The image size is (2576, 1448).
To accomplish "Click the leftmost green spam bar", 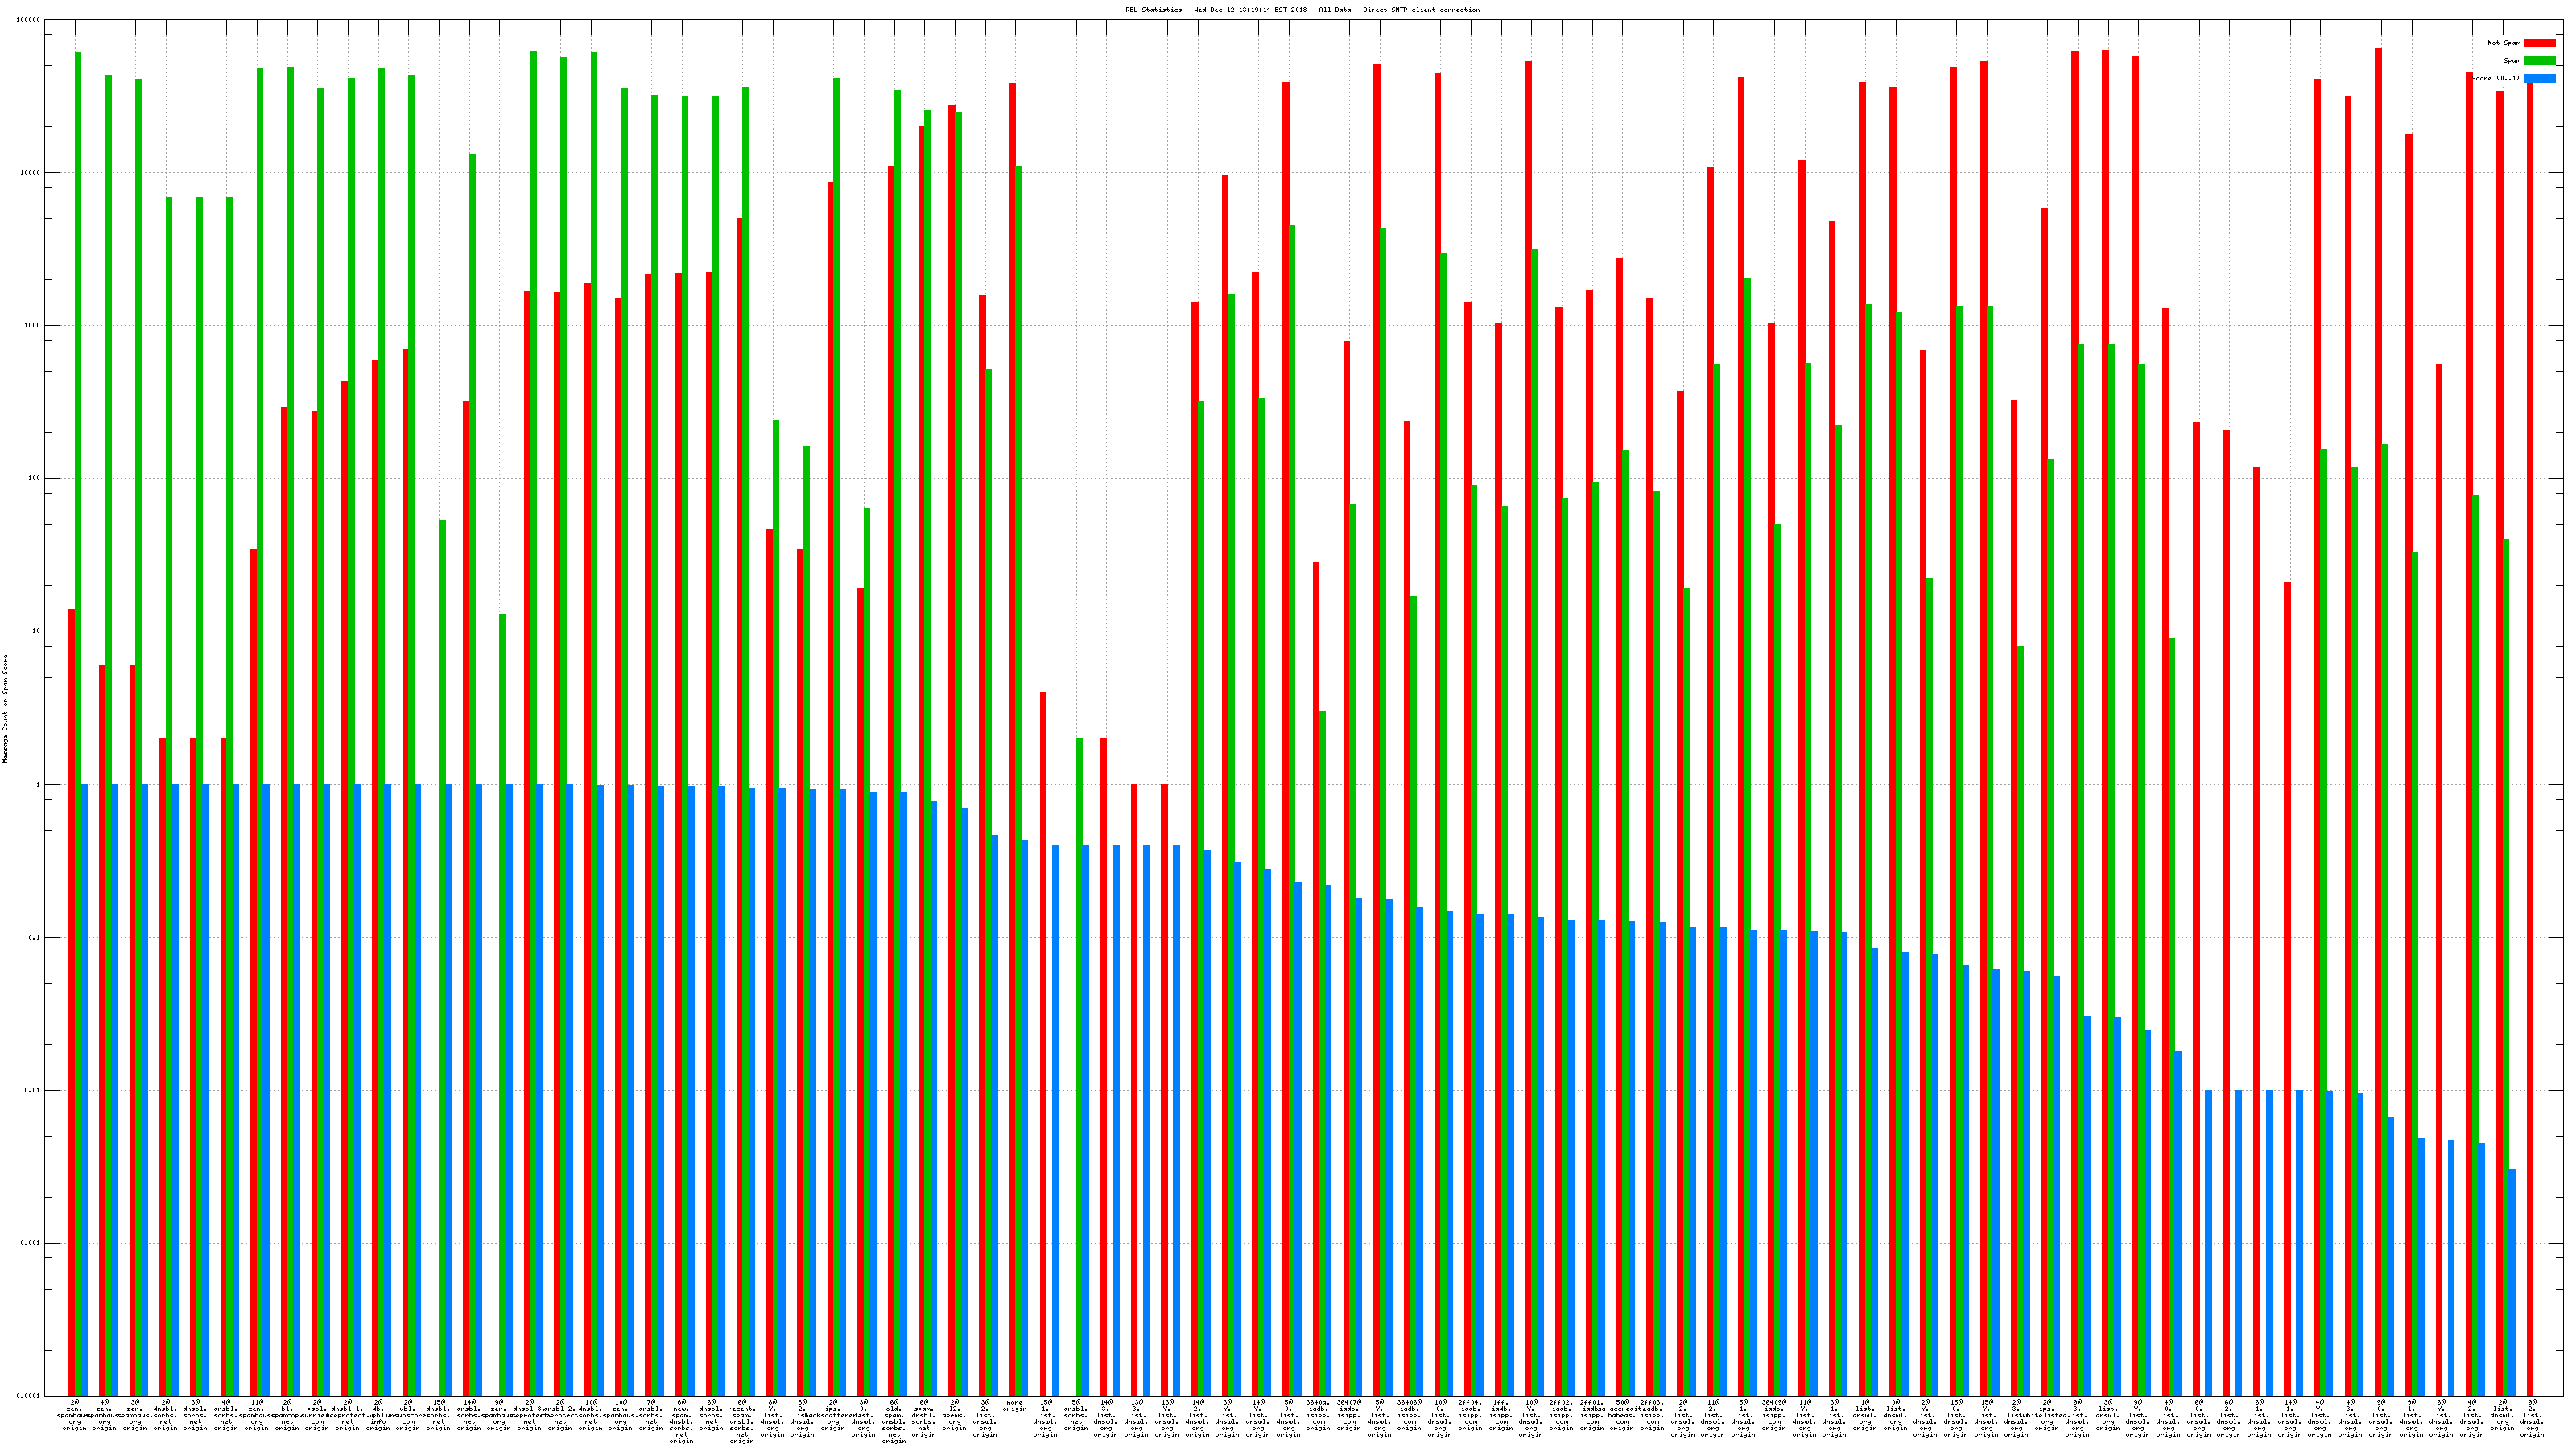I will pos(78,700).
